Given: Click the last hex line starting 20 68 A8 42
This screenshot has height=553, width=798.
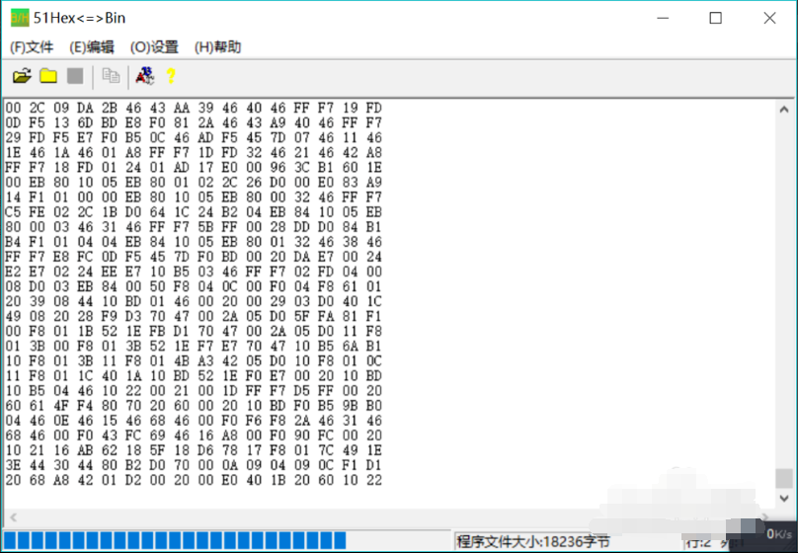Looking at the screenshot, I should tap(194, 480).
